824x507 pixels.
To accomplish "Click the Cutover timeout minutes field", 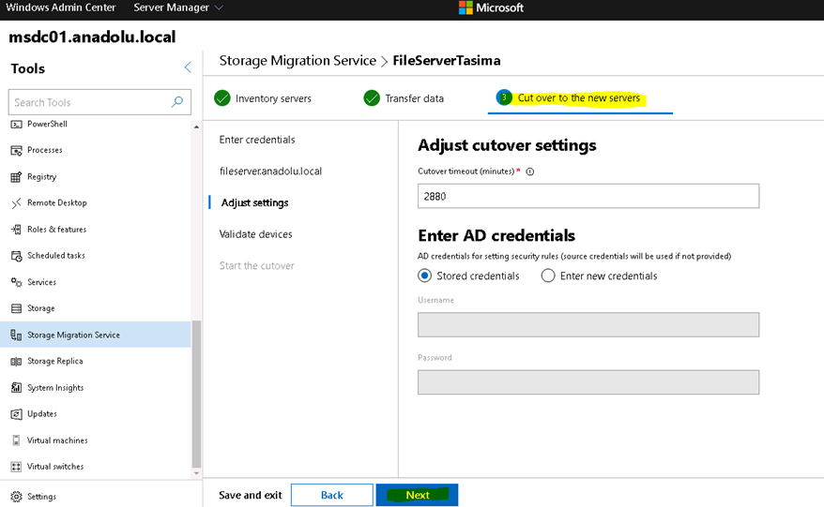I will pyautogui.click(x=588, y=196).
